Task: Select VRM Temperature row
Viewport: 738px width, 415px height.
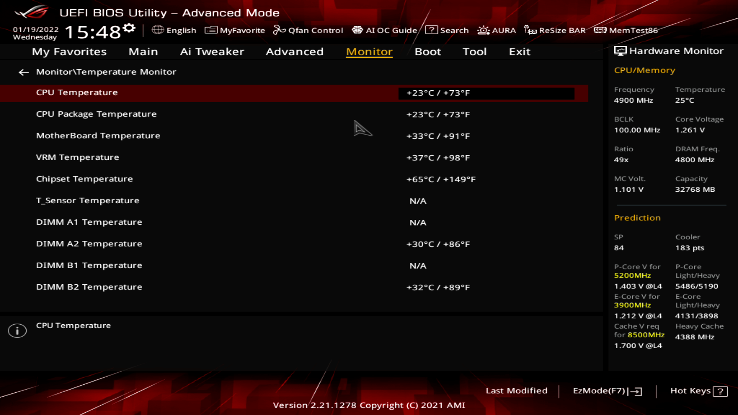Action: tap(294, 158)
